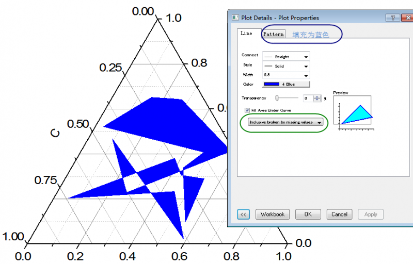Click the 0.50 label on the left axis
The width and height of the screenshot is (413, 264).
(78, 124)
